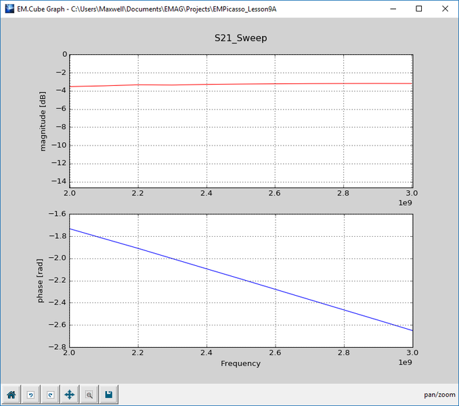Viewport: 459px width, 406px height.
Task: Click the Frequency axis label
Action: [240, 363]
